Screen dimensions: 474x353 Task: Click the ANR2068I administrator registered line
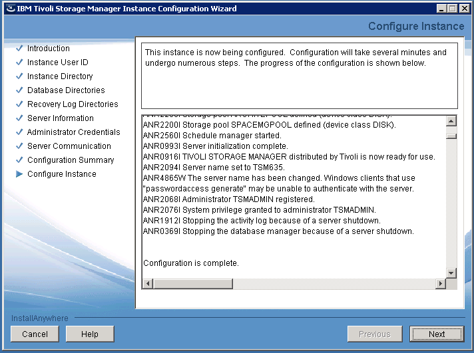coord(229,199)
